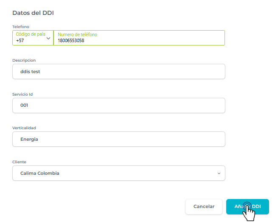Screen dimensions: 278x222
Task: Click the Datos del DDI heading
Action: (33, 13)
